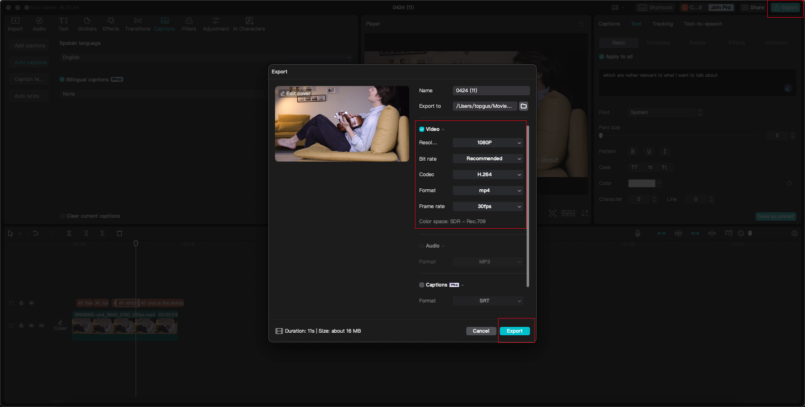Edit the video cover using the pencil icon
805x407 pixels.
(x=295, y=93)
